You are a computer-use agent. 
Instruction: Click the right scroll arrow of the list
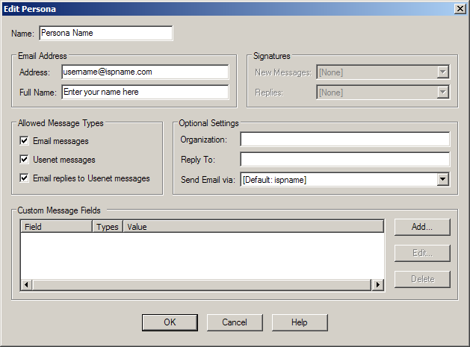pos(378,284)
